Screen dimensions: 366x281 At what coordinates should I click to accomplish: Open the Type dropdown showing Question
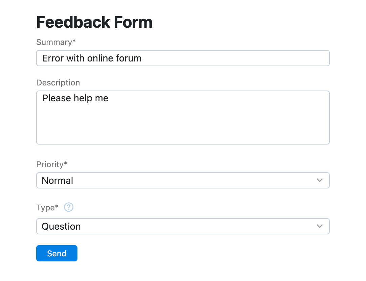point(183,226)
